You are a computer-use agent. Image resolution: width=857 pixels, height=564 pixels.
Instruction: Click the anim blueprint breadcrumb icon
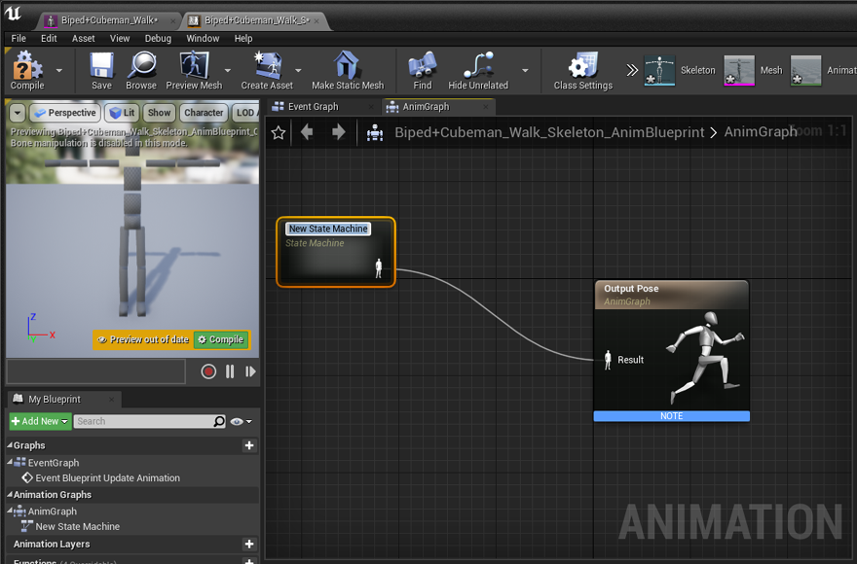tap(375, 132)
